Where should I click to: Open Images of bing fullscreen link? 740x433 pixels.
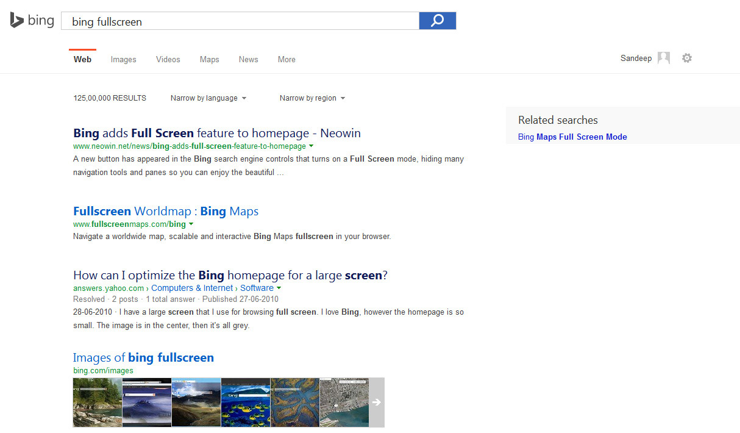[x=143, y=357]
